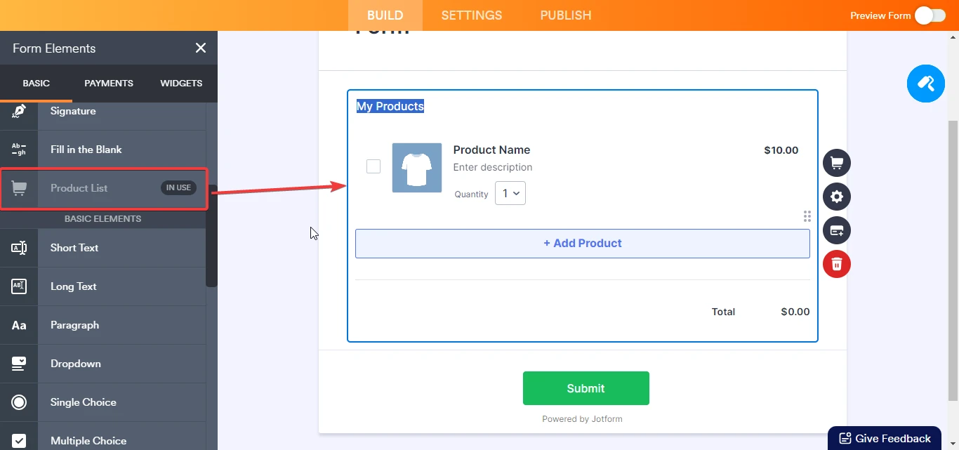This screenshot has height=450, width=959.
Task: Select the Signature element pen icon
Action: click(x=18, y=110)
